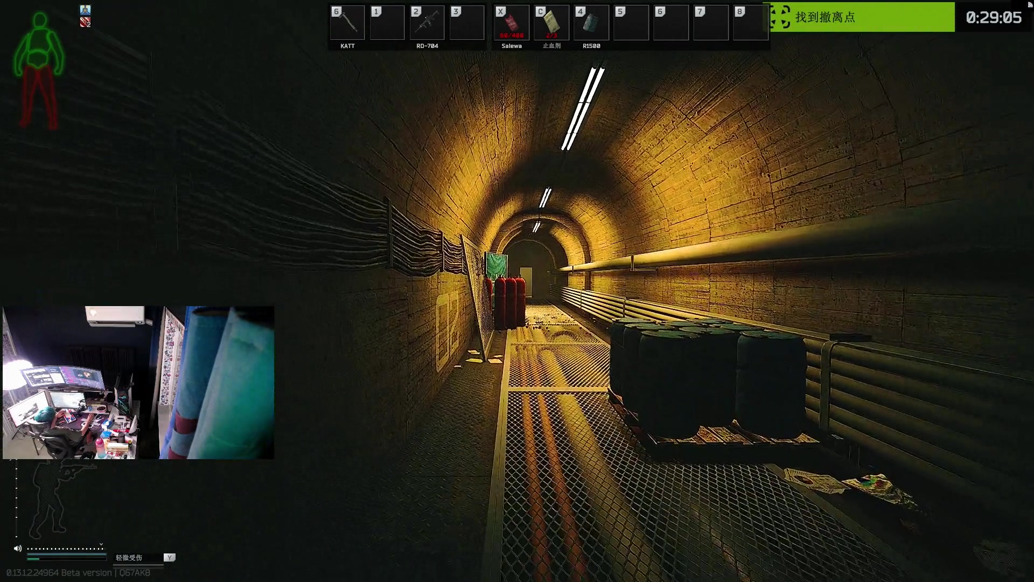This screenshot has width=1034, height=582.
Task: Use the 止血剂 hemostatic item
Action: coord(551,23)
